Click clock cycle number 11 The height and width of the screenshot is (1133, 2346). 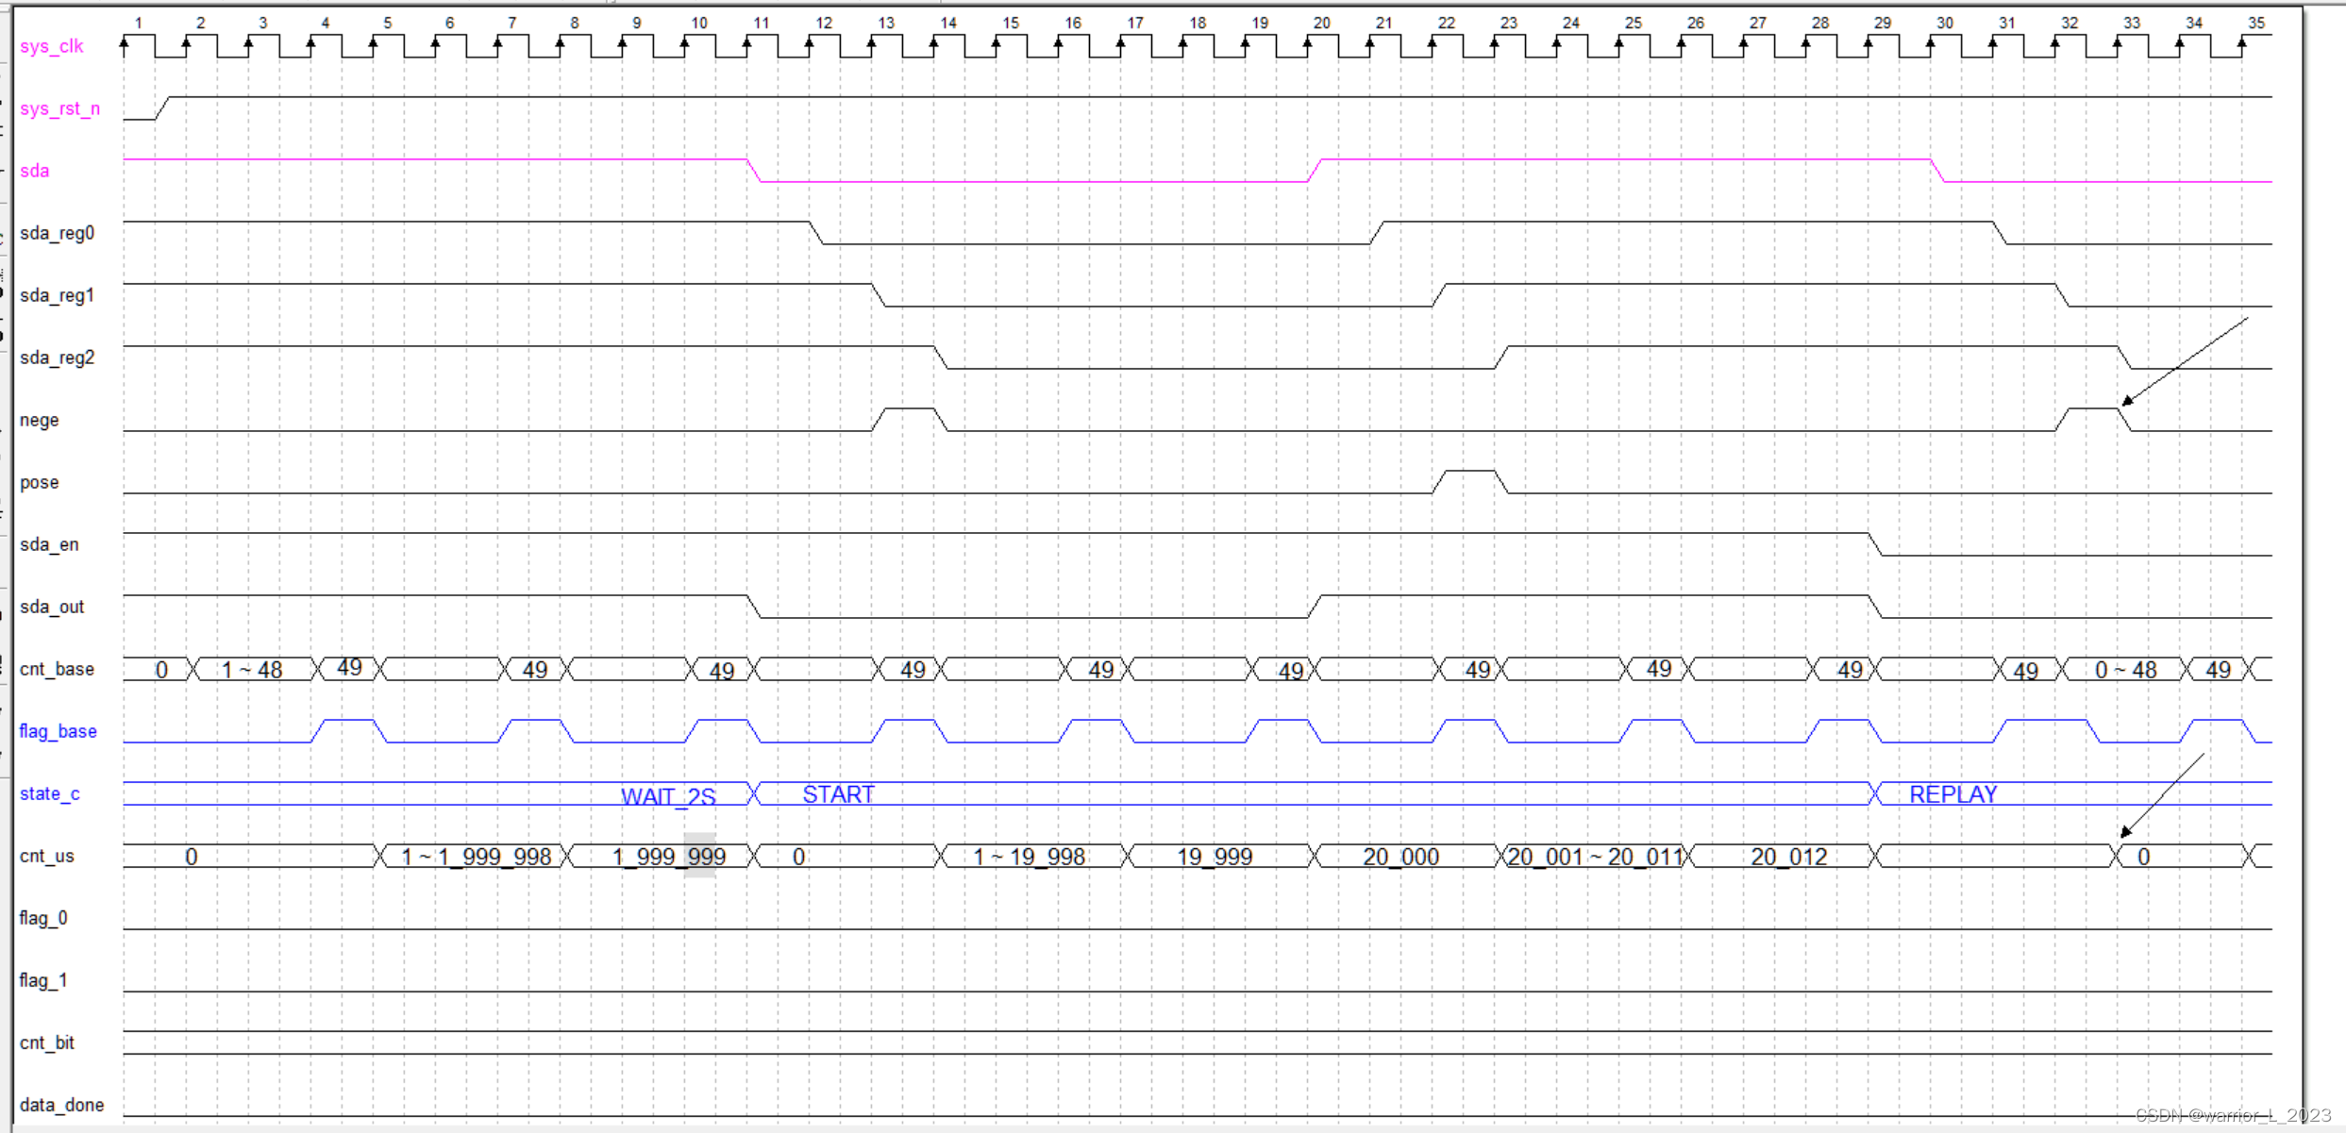761,23
